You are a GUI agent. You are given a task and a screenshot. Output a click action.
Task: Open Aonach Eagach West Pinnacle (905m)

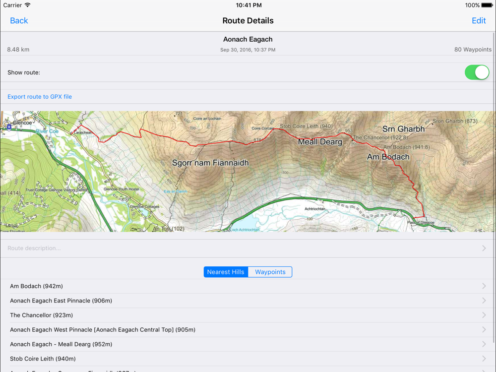point(247,330)
